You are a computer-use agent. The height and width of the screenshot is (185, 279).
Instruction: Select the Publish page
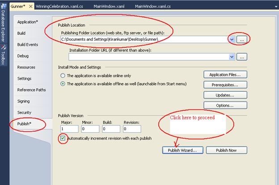(24, 124)
